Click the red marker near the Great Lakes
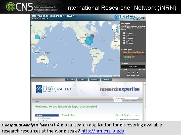Viewport: 181px width, 136px height. [86, 35]
